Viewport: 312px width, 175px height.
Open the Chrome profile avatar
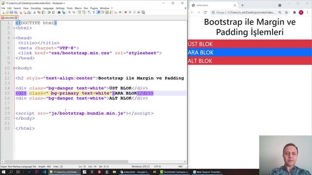(x=301, y=12)
